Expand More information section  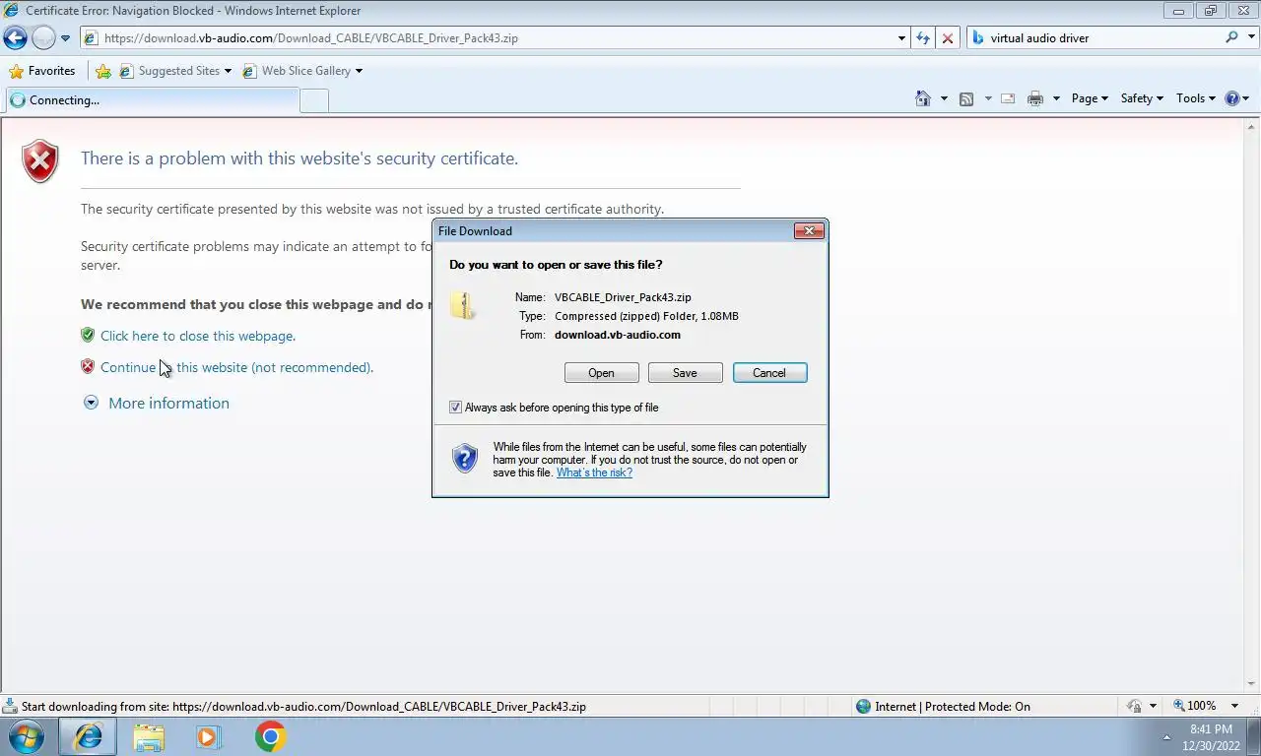157,403
